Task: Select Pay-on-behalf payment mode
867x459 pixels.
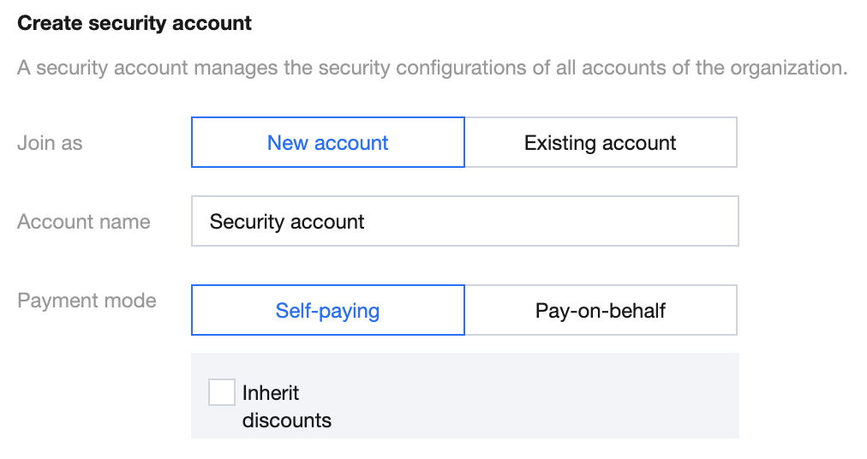Action: (x=601, y=310)
